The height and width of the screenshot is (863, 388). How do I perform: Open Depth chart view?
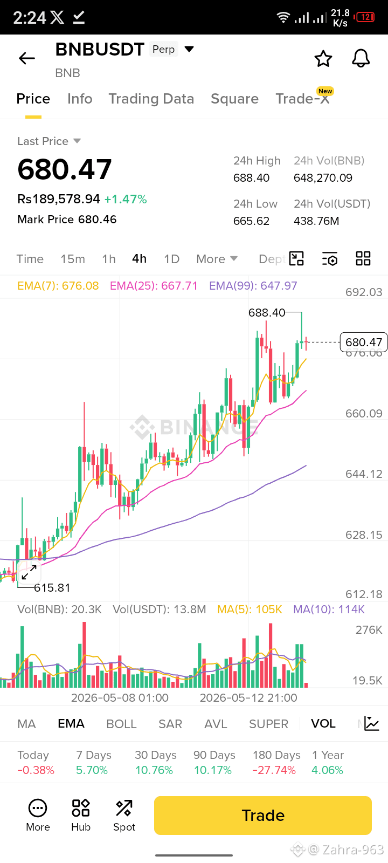coord(272,259)
